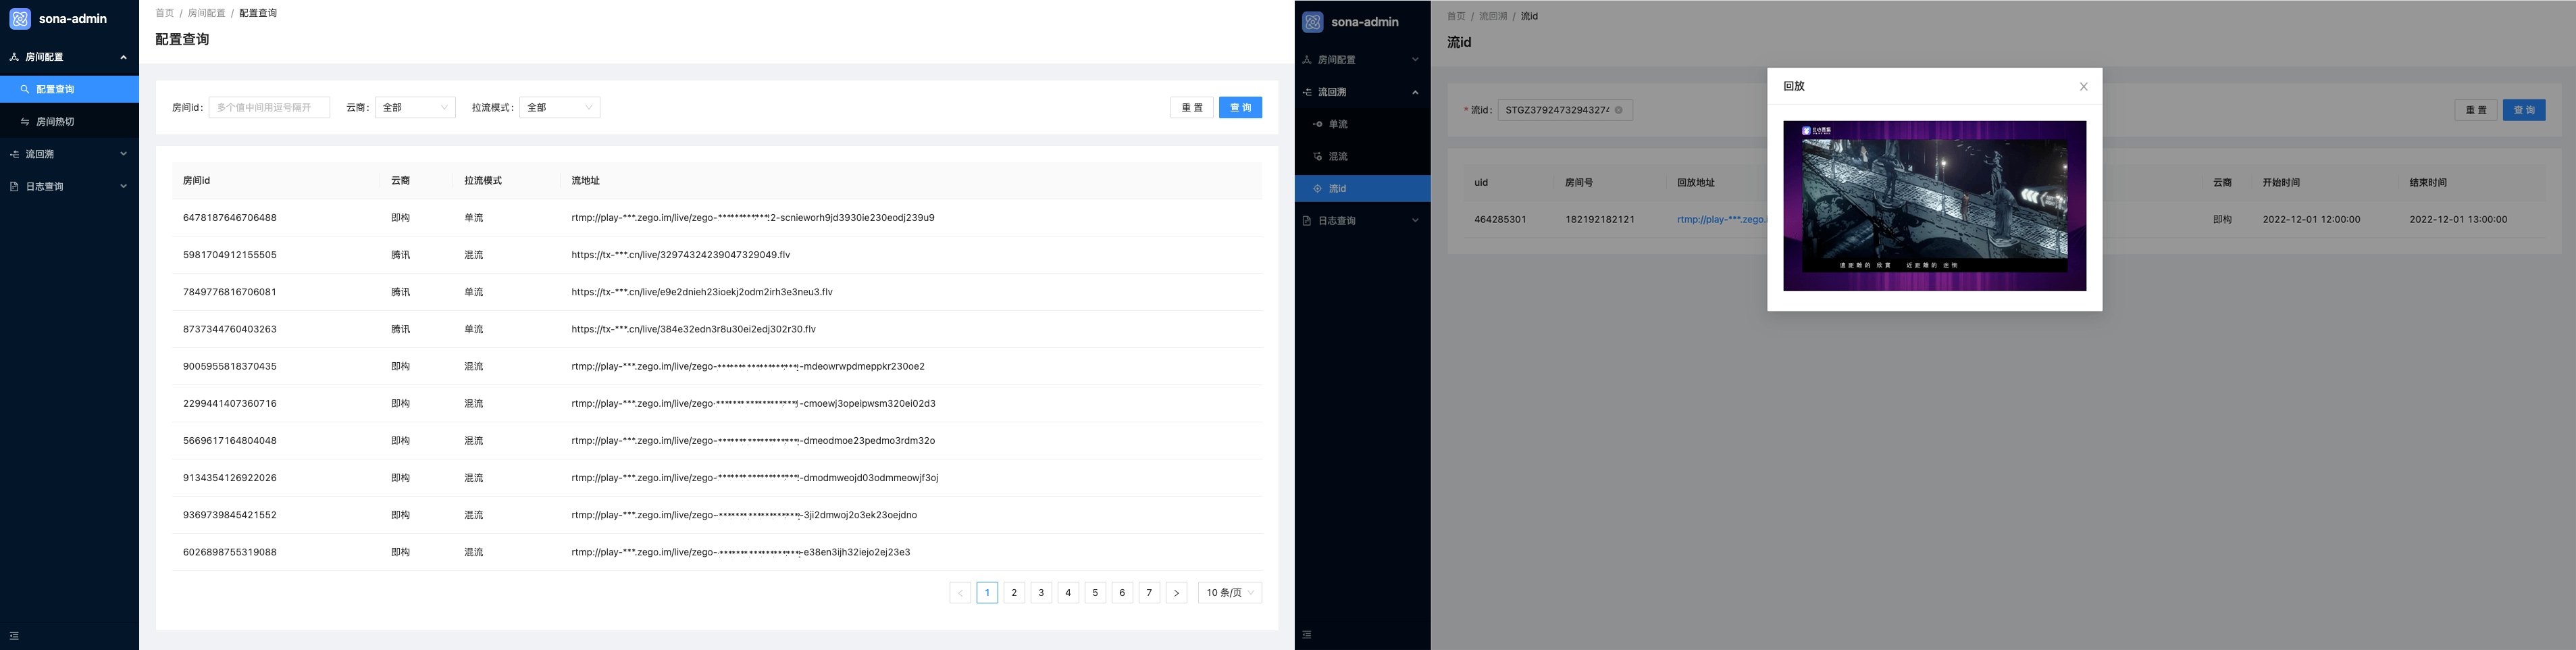Click 首页 breadcrumb in right window
Viewport: 2576px width, 650px height.
coord(1456,16)
